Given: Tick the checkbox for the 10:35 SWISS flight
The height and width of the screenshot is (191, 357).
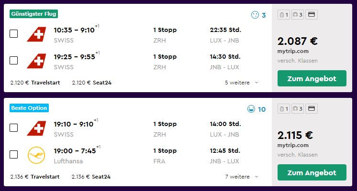Looking at the screenshot, I should (14, 34).
